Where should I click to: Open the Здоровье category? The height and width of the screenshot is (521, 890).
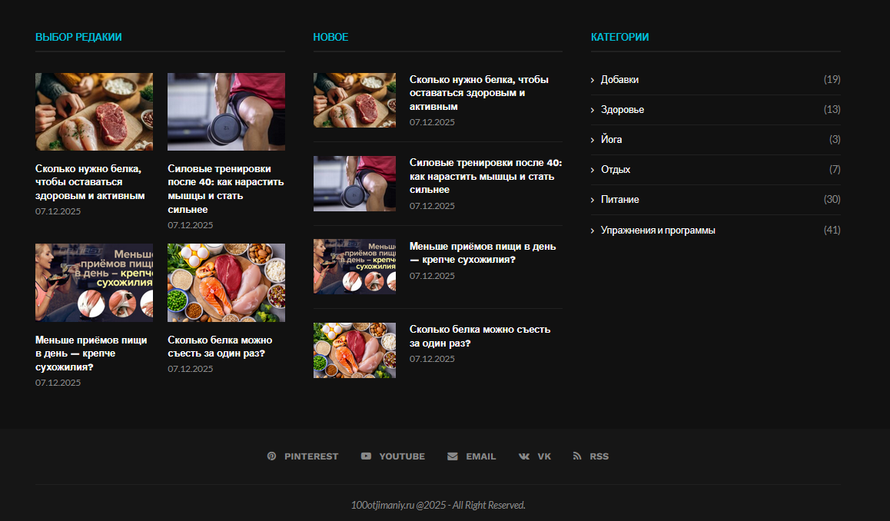click(623, 110)
